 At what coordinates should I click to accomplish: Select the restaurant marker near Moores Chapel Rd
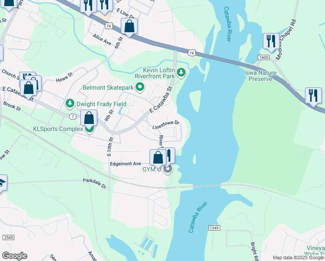(x=271, y=43)
